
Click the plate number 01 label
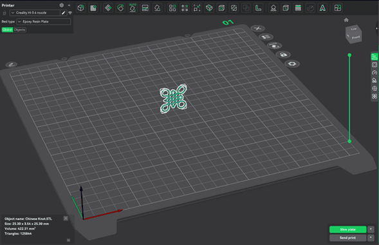[228, 23]
